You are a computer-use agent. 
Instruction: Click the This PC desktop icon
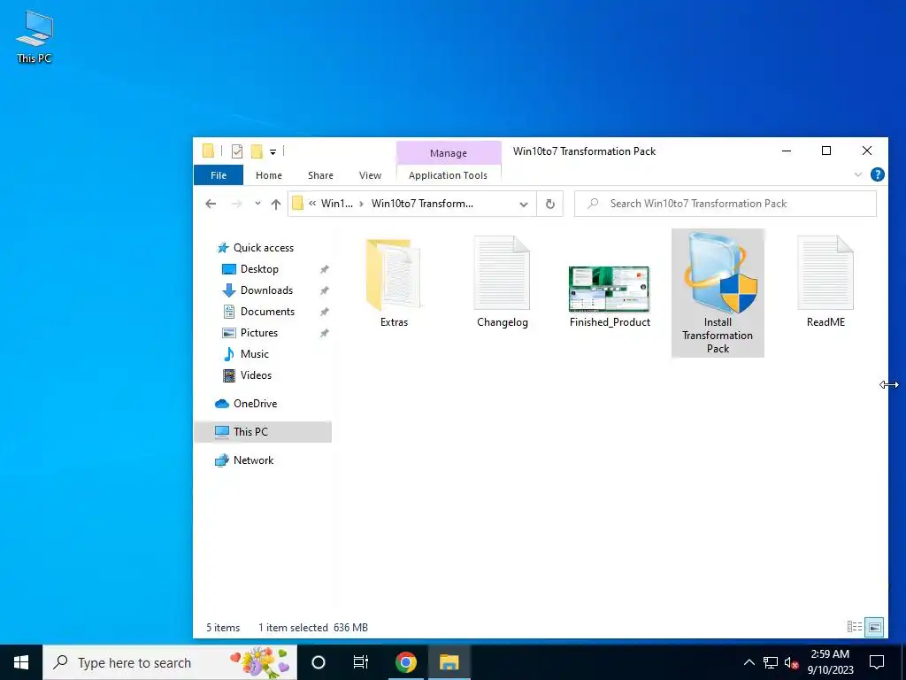(x=35, y=37)
